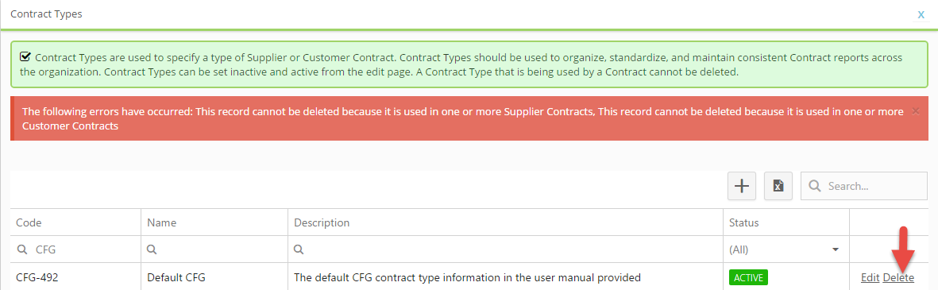Open Description column filter magnifier icon
Screen dimensions: 938x290
(299, 250)
